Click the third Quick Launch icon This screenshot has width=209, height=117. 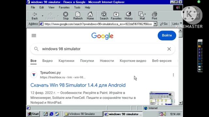coord(57,114)
